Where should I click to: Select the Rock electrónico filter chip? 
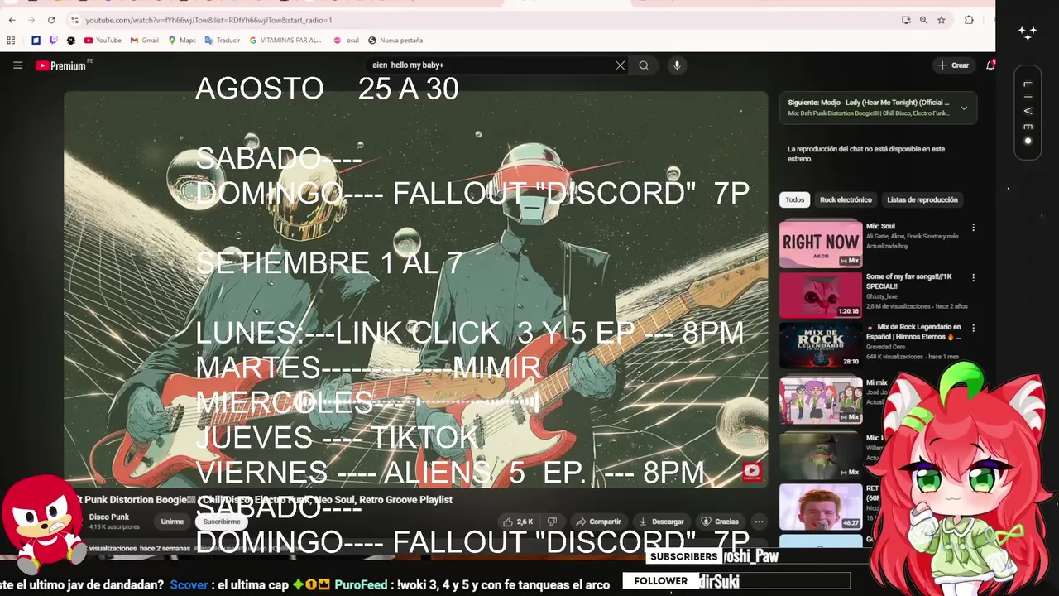click(x=846, y=199)
